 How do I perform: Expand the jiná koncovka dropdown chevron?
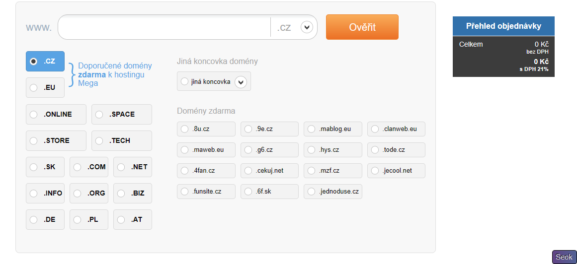(x=241, y=82)
